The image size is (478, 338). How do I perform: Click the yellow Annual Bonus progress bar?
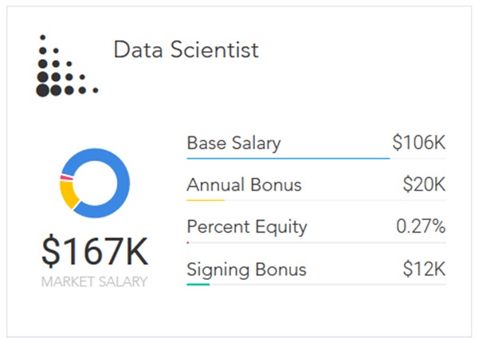(206, 200)
